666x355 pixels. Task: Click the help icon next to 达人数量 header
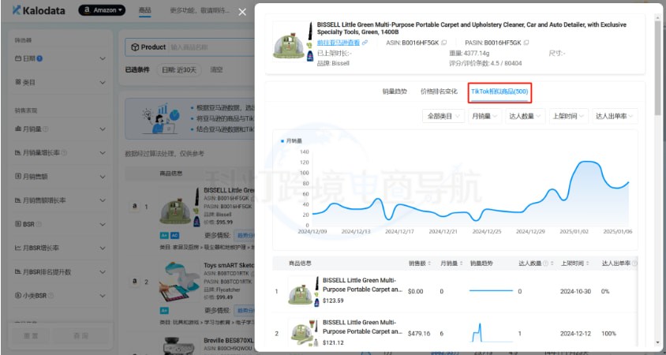pyautogui.click(x=545, y=263)
